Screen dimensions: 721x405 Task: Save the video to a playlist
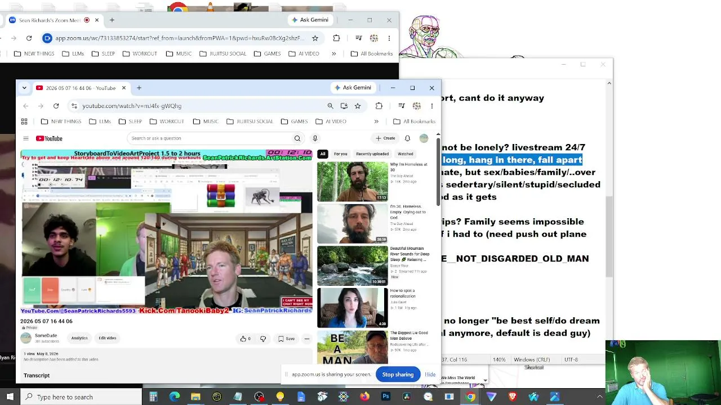pos(286,339)
